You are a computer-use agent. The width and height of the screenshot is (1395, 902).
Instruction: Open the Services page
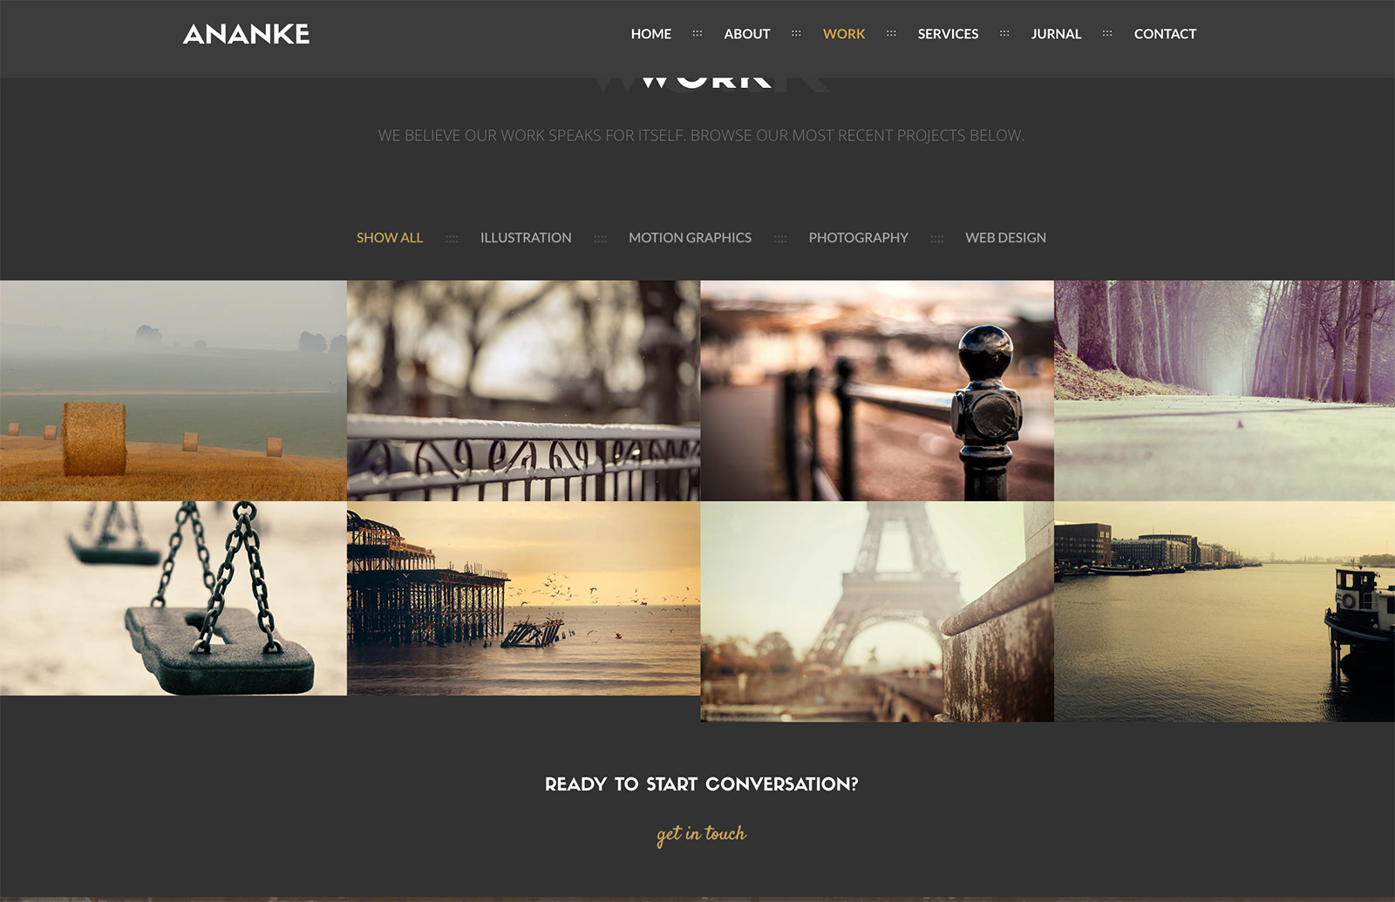click(948, 34)
